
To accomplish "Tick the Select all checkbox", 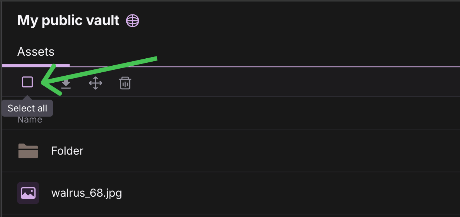I will pyautogui.click(x=27, y=82).
